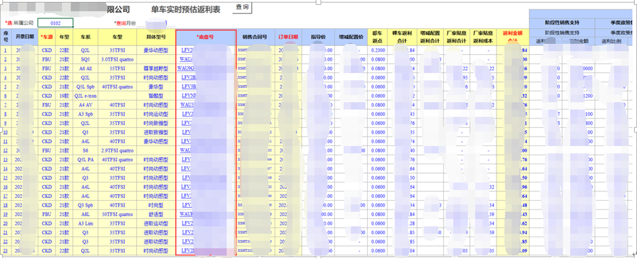Select the cell reading A3 Spb

85,114
